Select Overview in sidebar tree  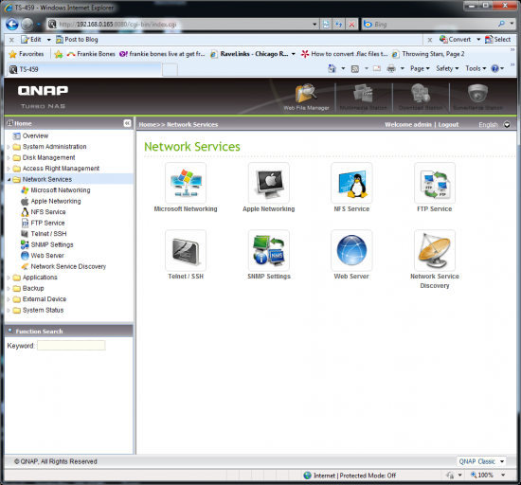[35, 135]
